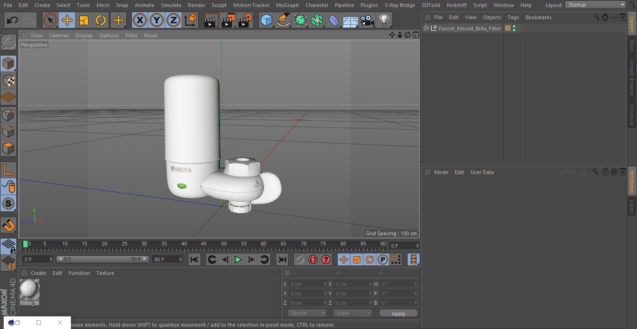Image resolution: width=637 pixels, height=329 pixels.
Task: Add an Array modeling object
Action: (x=317, y=20)
